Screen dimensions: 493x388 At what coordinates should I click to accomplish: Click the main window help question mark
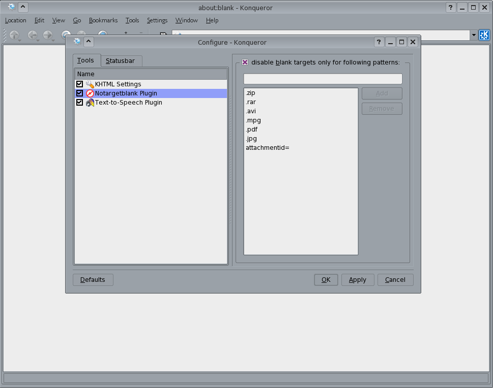451,7
